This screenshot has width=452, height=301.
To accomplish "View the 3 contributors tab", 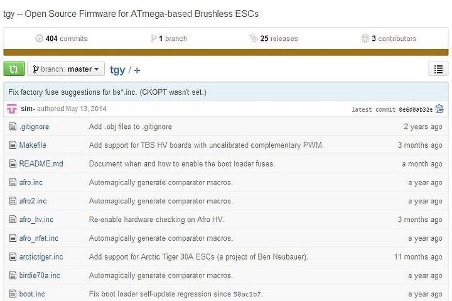I will (x=389, y=38).
